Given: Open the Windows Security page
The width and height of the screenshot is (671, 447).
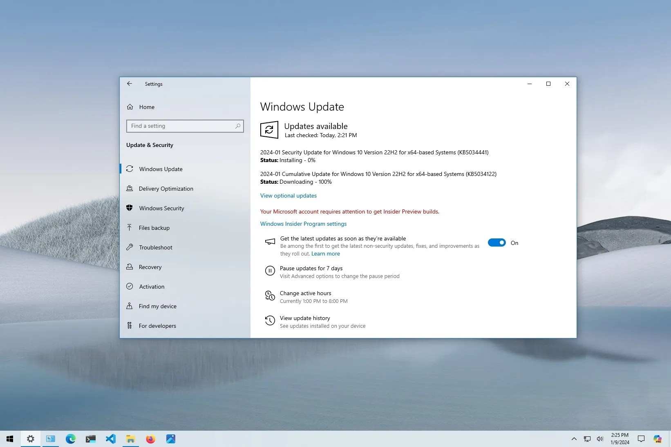Looking at the screenshot, I should point(185,208).
